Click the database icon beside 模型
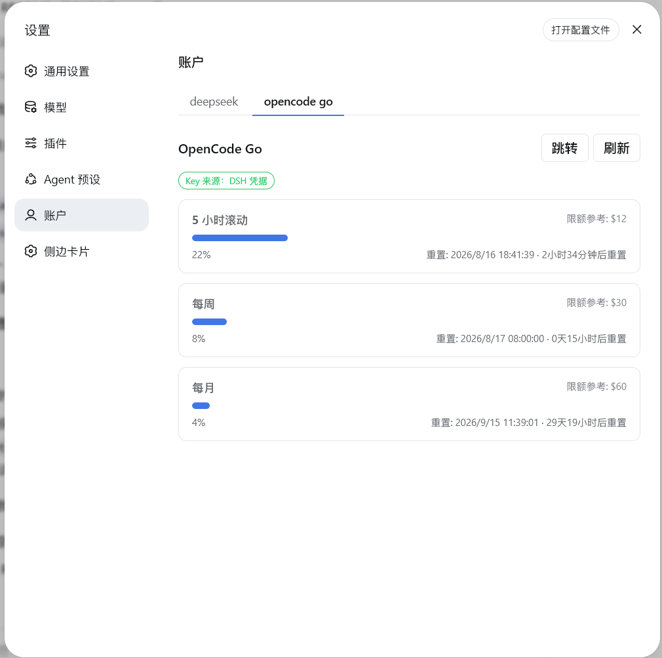Screen dimensions: 662x658 [31, 107]
